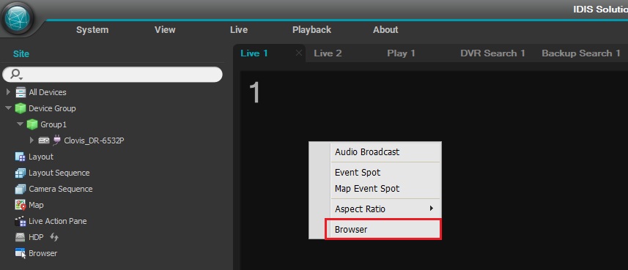Viewport: 628px width, 270px height.
Task: Click the Live Action Pane clapperboard icon
Action: pyautogui.click(x=20, y=221)
